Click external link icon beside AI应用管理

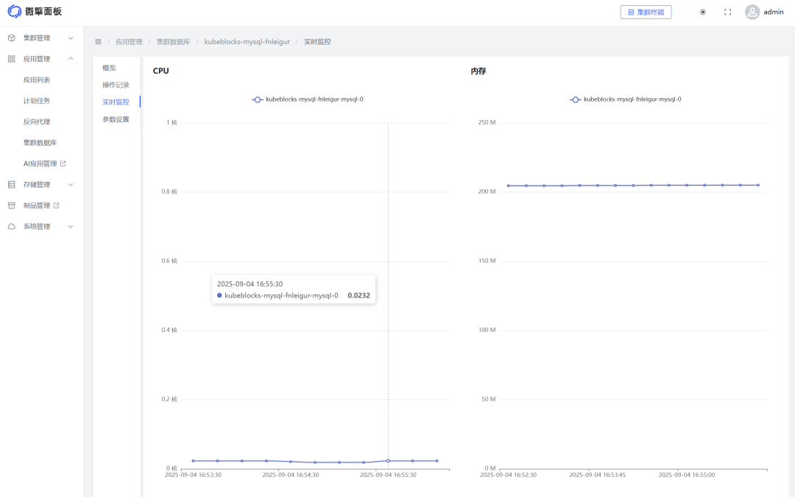pos(63,163)
